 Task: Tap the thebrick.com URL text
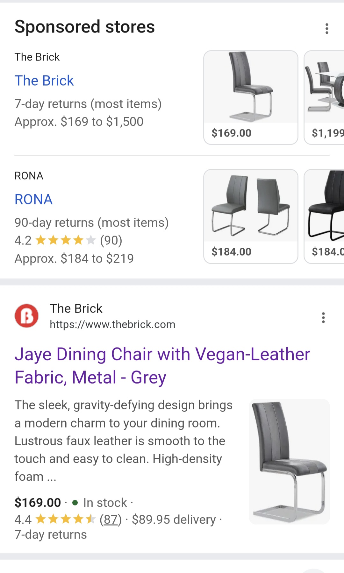click(112, 324)
